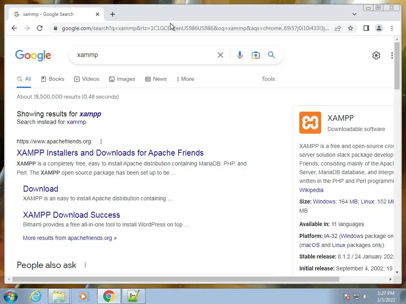
Task: Switch to Images results
Action: 122,79
